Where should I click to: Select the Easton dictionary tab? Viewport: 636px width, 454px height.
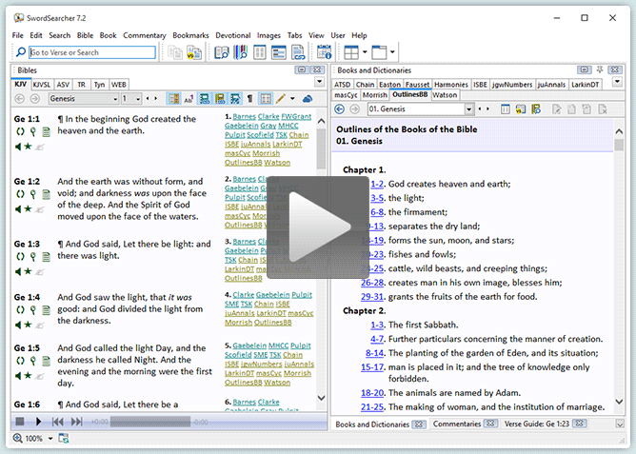pyautogui.click(x=389, y=85)
